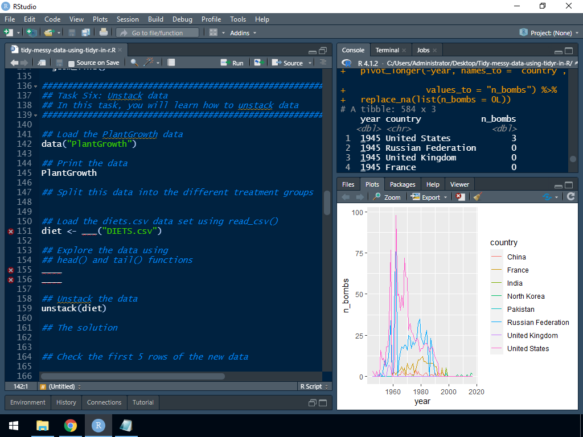Collapse the fold arrow at line 136
Image resolution: width=583 pixels, height=437 pixels.
coord(36,86)
